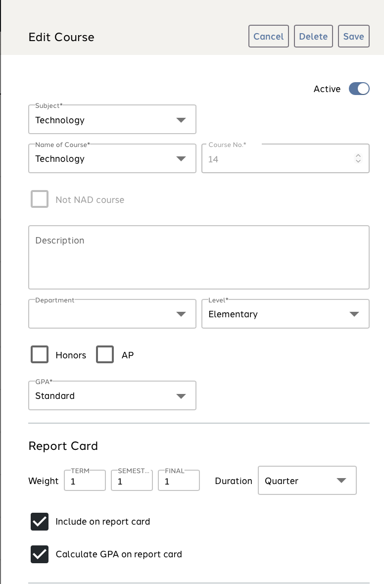The width and height of the screenshot is (384, 584).
Task: Click the FINAL weight input
Action: click(179, 481)
